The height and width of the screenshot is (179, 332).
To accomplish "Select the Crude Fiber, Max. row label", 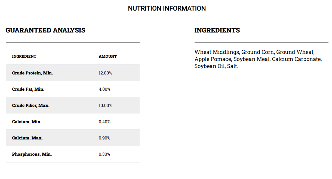I will (31, 105).
